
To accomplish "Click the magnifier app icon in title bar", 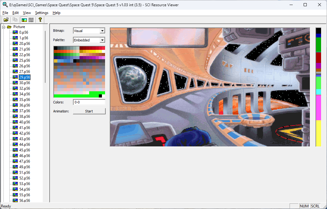I will [5, 5].
